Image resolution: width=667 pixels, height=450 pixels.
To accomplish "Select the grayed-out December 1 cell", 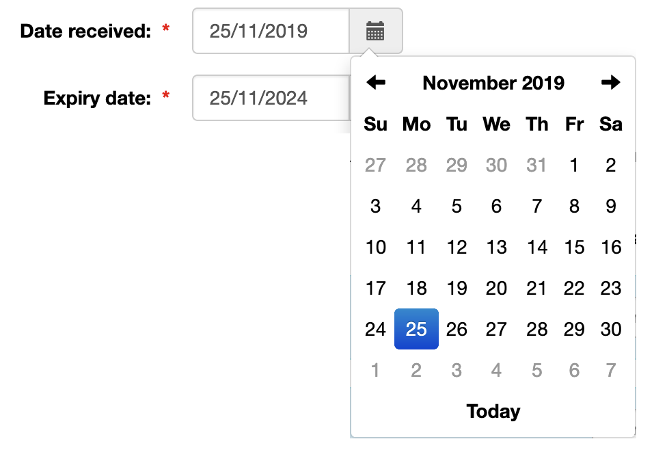I will pos(375,370).
